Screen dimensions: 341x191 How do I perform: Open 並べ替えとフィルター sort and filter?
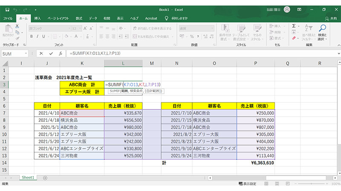coord(309,33)
